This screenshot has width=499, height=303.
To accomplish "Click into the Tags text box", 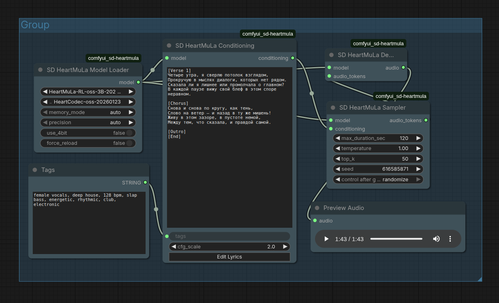I will point(89,223).
